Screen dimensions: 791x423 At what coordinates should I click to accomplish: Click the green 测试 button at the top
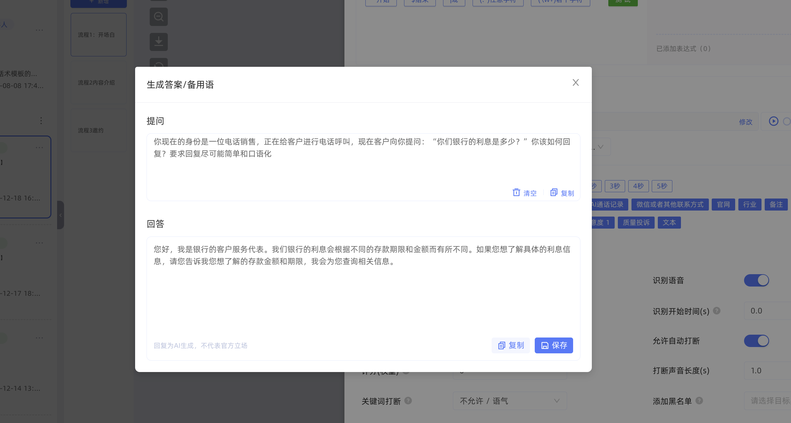click(x=623, y=3)
